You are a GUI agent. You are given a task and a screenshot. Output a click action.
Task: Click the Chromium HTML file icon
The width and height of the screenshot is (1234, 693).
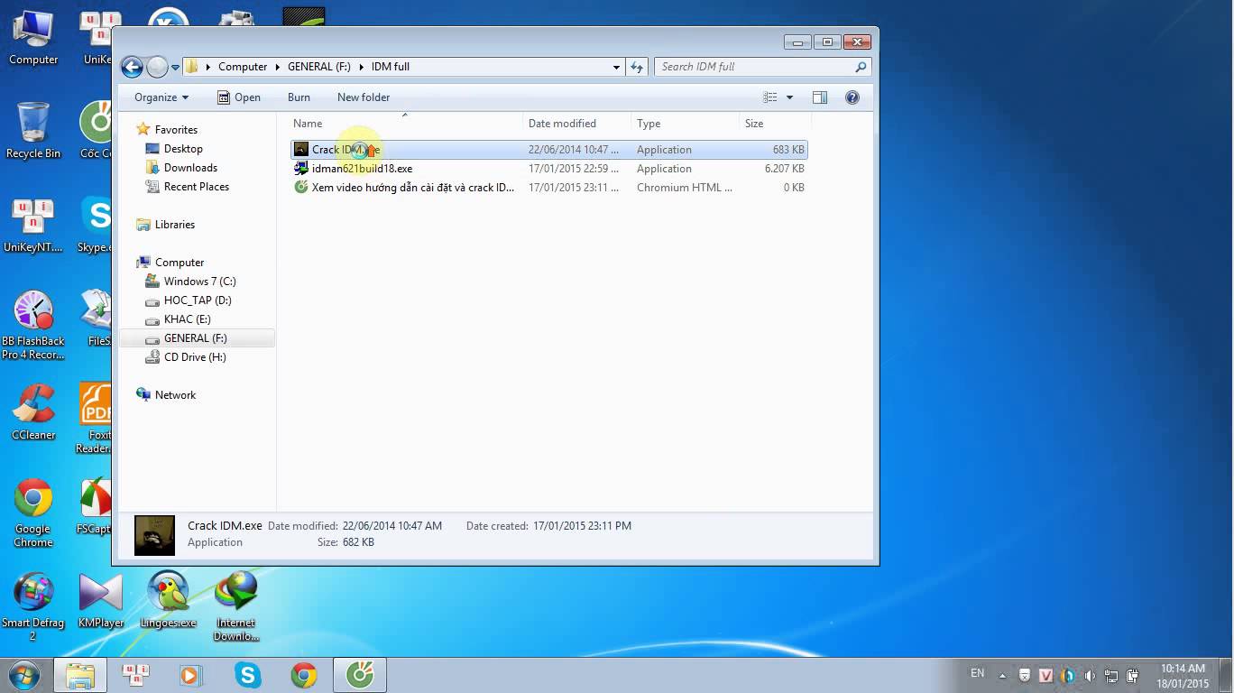(301, 188)
